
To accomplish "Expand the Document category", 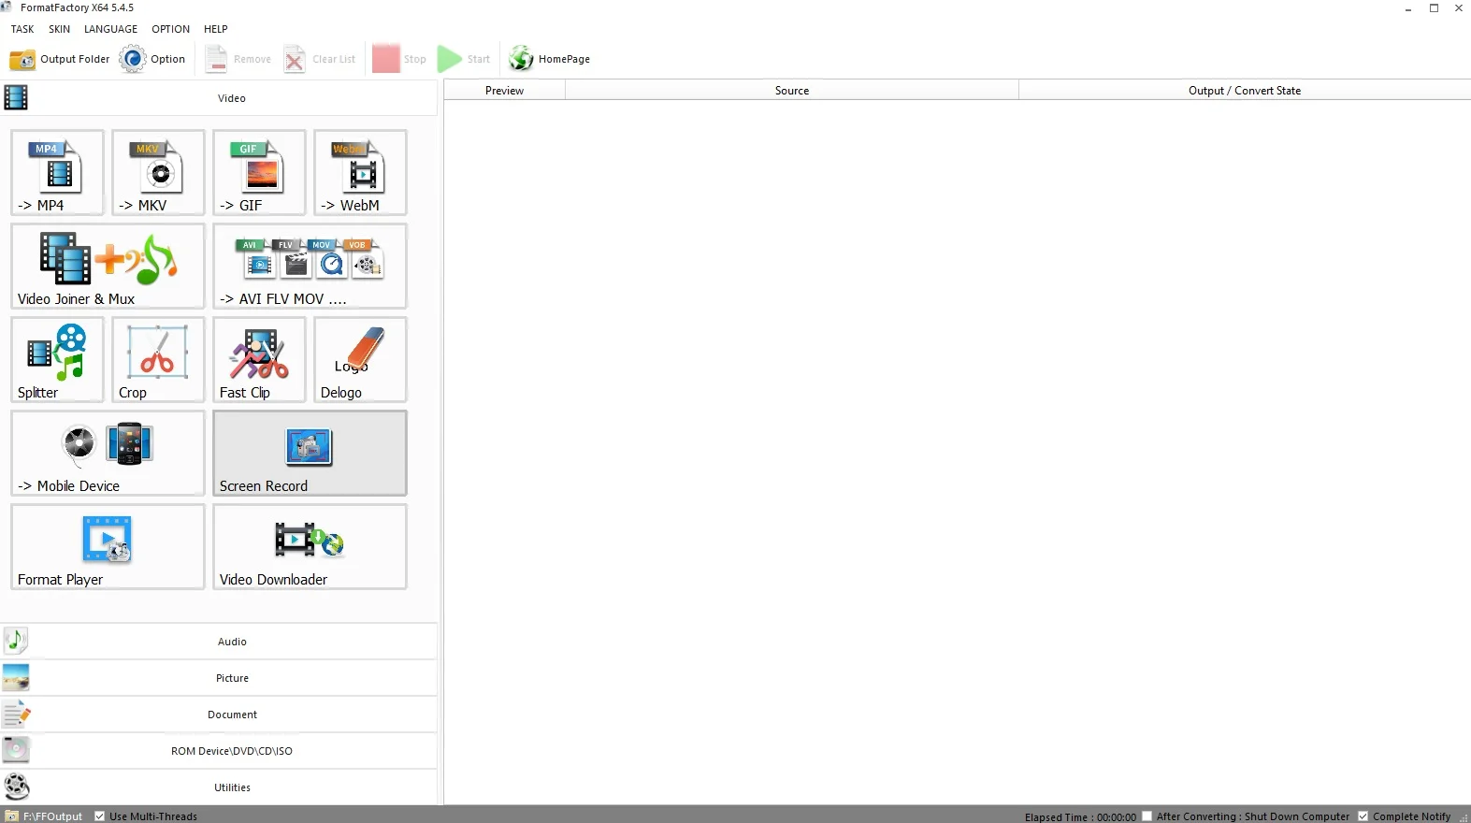I will [219, 715].
